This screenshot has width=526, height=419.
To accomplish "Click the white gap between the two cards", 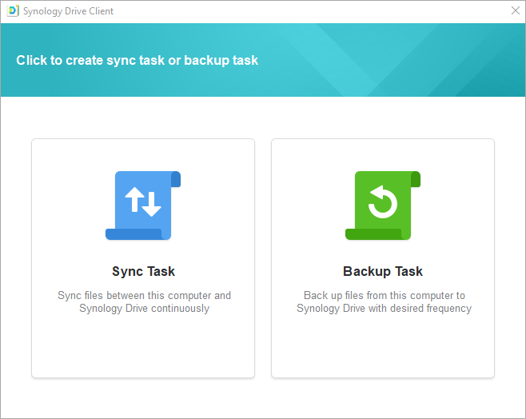I will click(x=263, y=257).
